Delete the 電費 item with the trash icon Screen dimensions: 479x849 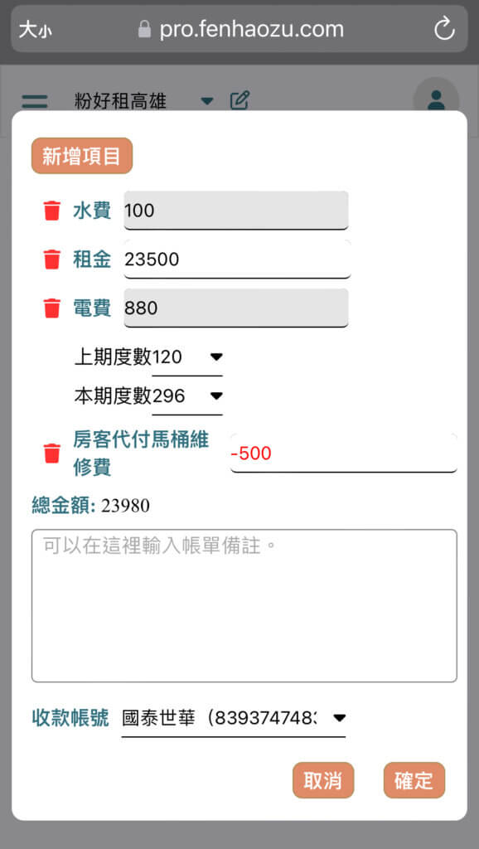tap(52, 308)
